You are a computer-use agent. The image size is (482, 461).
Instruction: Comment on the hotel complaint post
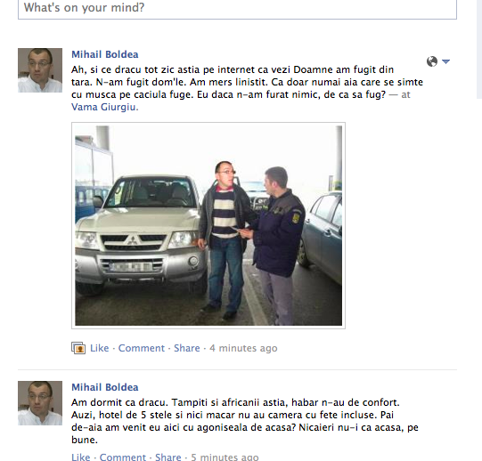(123, 457)
